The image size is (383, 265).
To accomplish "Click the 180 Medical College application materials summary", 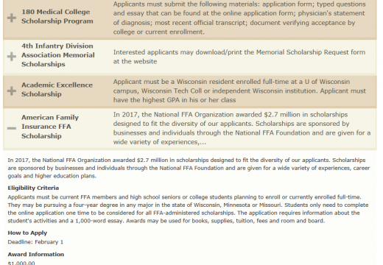I will point(239,18).
